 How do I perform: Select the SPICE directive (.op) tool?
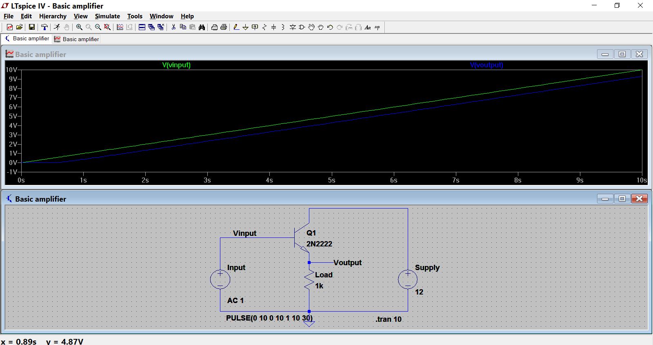coord(377,27)
